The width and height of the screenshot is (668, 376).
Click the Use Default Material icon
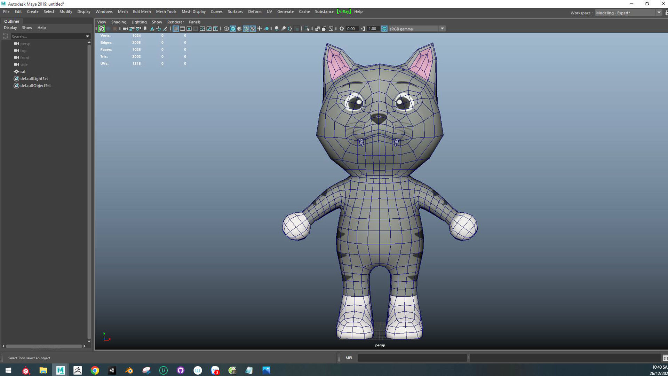coord(239,29)
